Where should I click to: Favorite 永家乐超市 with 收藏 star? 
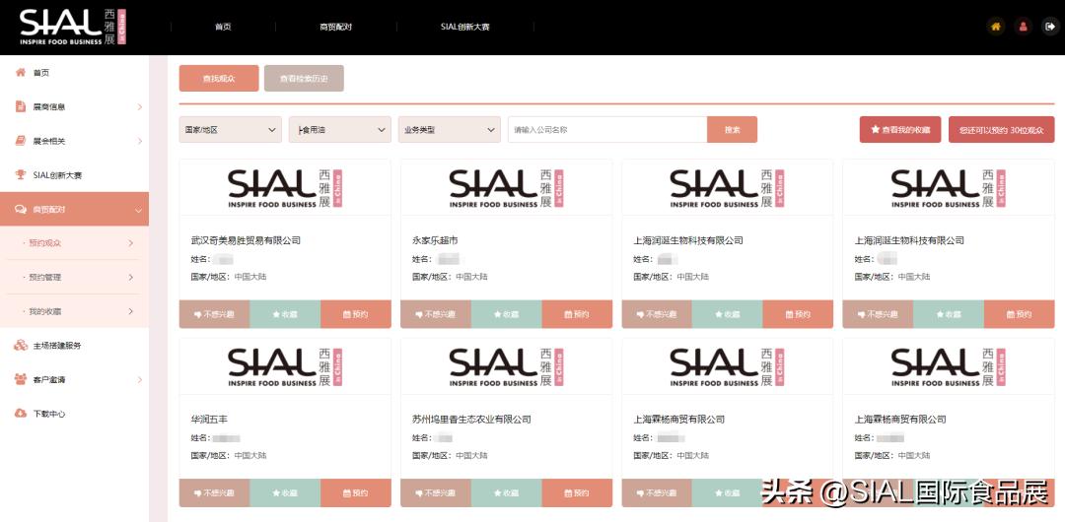click(x=507, y=314)
